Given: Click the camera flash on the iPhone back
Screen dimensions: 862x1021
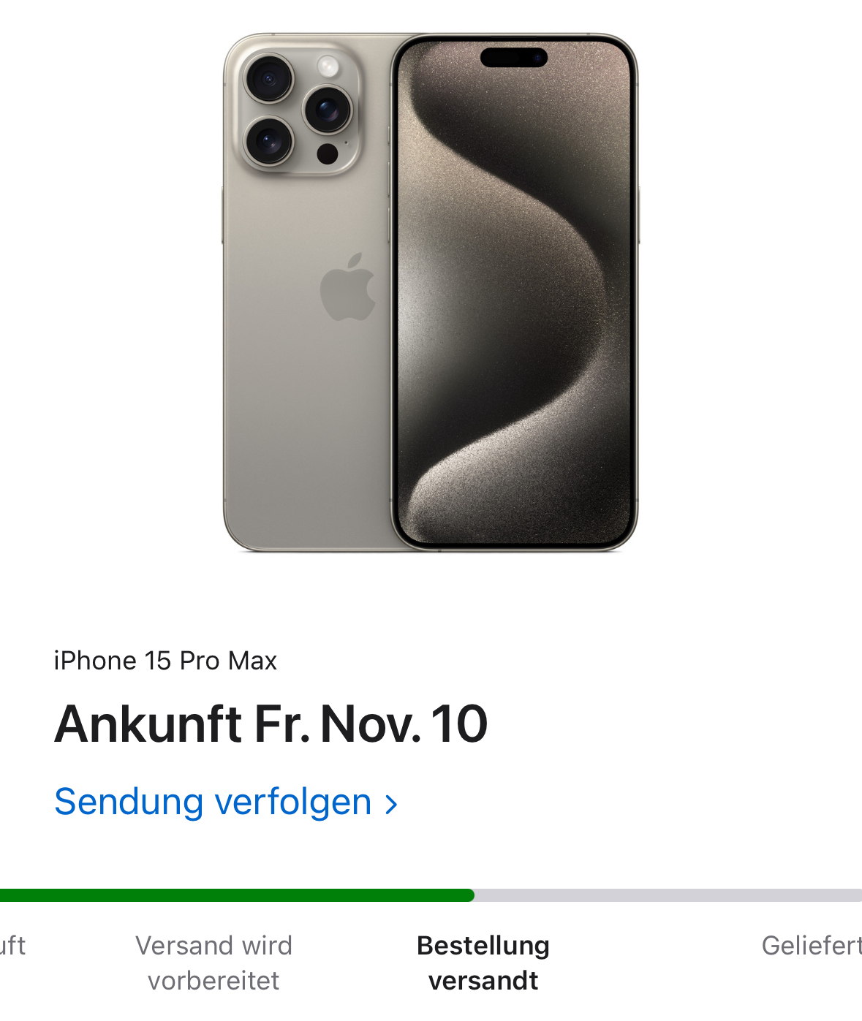Looking at the screenshot, I should [x=328, y=67].
